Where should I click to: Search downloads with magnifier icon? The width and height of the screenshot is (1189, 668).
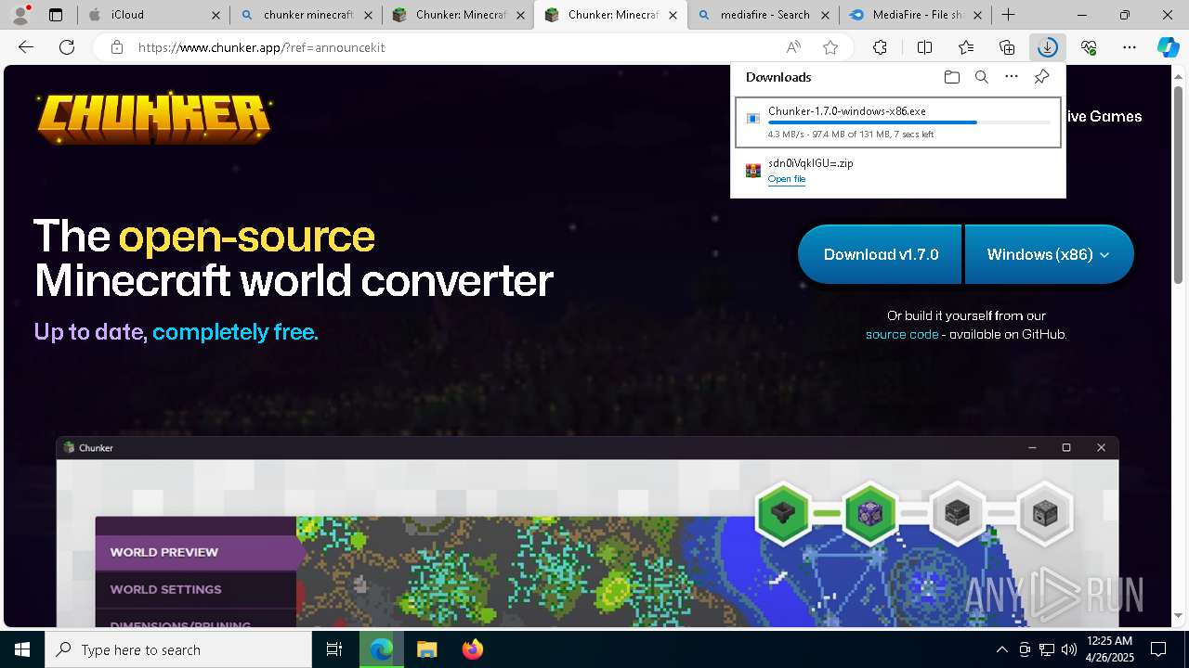point(981,77)
